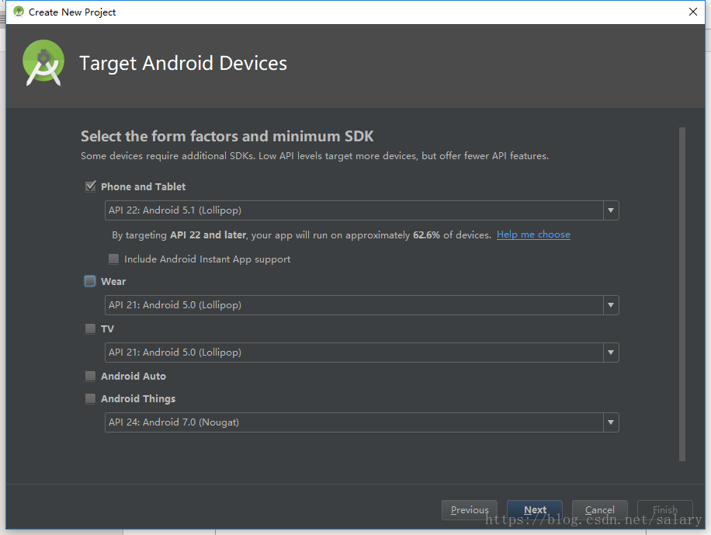Cancel the new project wizard

[x=599, y=510]
